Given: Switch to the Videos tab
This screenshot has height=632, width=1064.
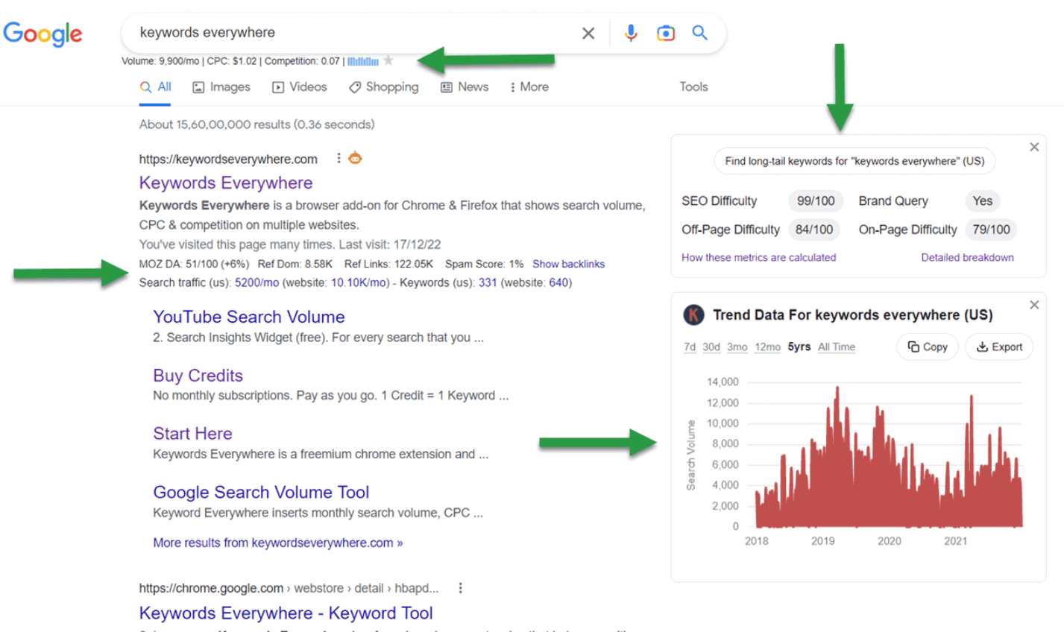Looking at the screenshot, I should pos(300,87).
